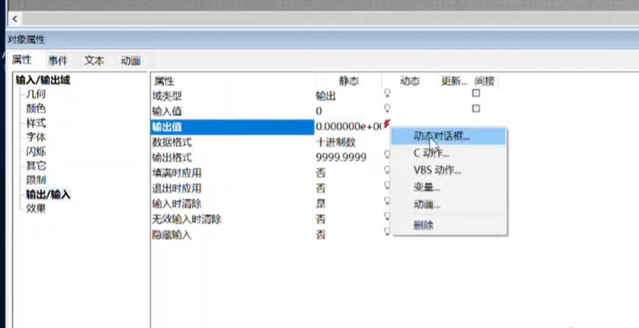Click the light bulb icon for 填满时应用

387,170
